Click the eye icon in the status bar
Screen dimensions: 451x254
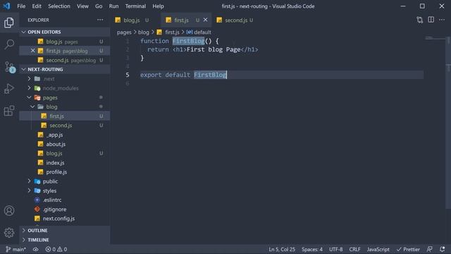coord(36,249)
